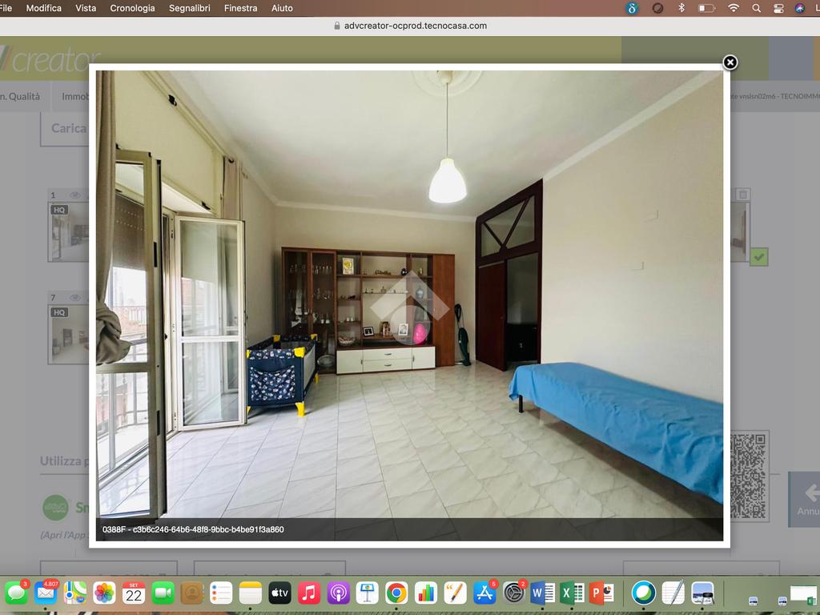The width and height of the screenshot is (820, 615).
Task: Open Spotlight search in menu bar
Action: [x=757, y=8]
